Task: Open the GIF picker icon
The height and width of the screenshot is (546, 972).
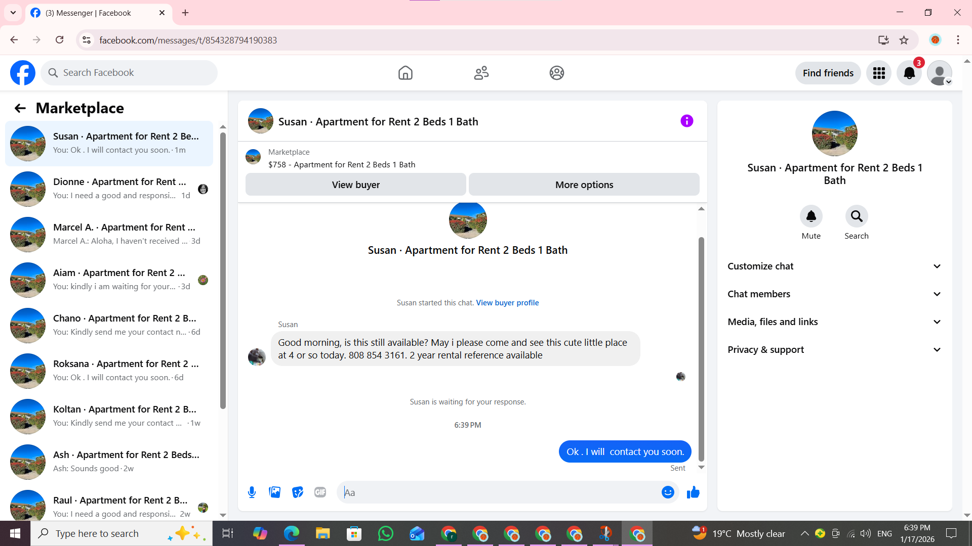Action: [320, 492]
